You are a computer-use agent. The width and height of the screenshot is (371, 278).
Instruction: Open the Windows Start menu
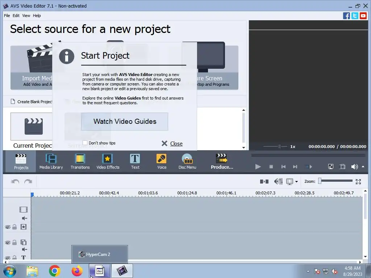9,271
